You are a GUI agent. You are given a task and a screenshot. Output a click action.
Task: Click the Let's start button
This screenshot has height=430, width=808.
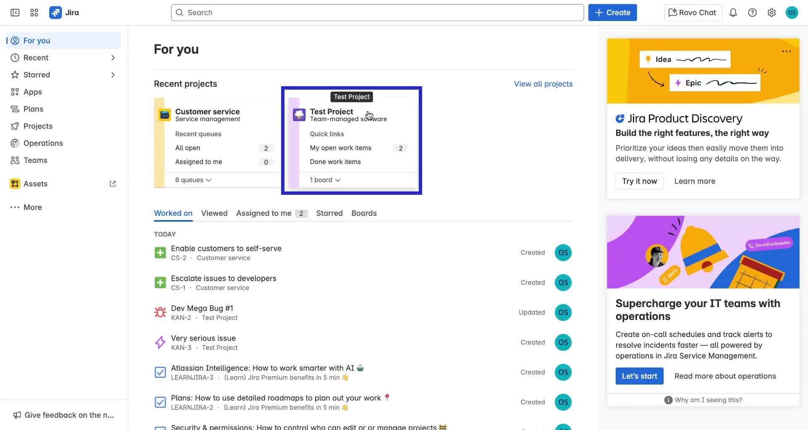(x=639, y=376)
